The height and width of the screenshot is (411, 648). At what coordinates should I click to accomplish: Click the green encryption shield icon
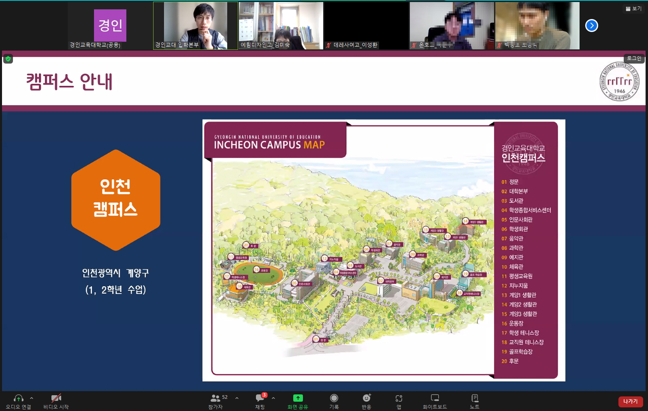point(8,59)
